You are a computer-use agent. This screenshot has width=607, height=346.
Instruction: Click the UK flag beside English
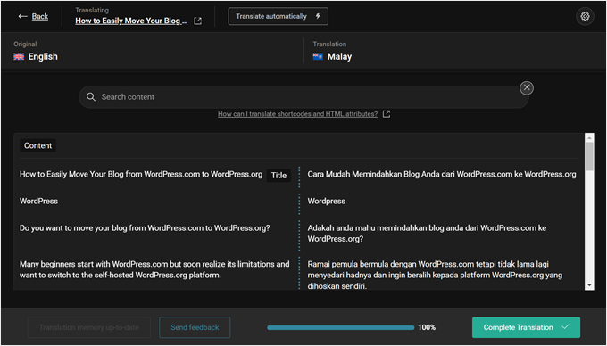(x=19, y=57)
